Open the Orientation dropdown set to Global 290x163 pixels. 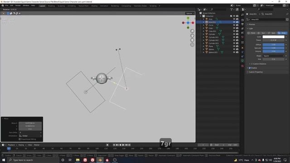(30, 136)
